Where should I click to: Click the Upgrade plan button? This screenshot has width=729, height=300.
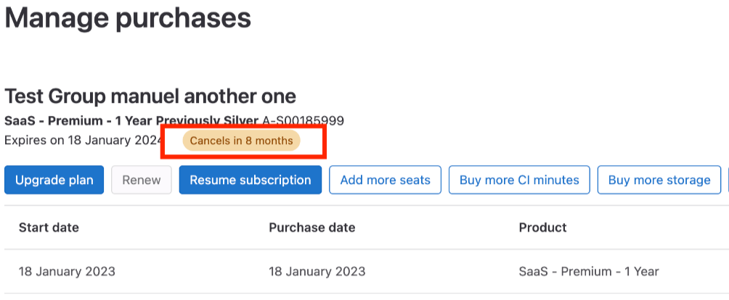(54, 180)
